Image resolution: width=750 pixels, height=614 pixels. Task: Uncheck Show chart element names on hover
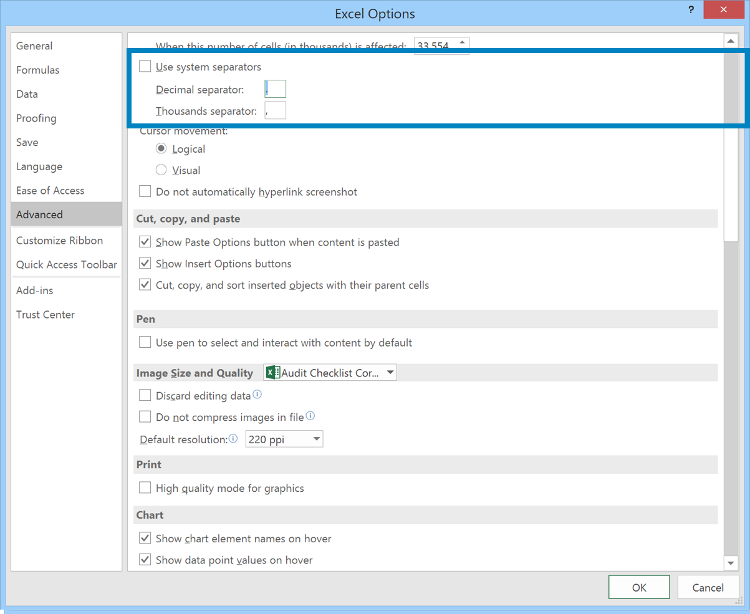click(145, 539)
